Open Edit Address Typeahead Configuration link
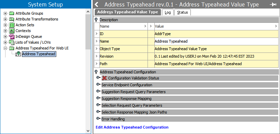This screenshot has height=134, width=280. (x=132, y=127)
